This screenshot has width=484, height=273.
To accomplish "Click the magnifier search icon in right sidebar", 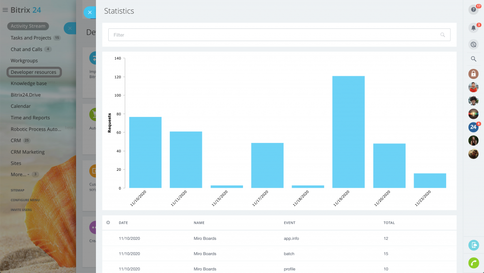I will pyautogui.click(x=473, y=59).
